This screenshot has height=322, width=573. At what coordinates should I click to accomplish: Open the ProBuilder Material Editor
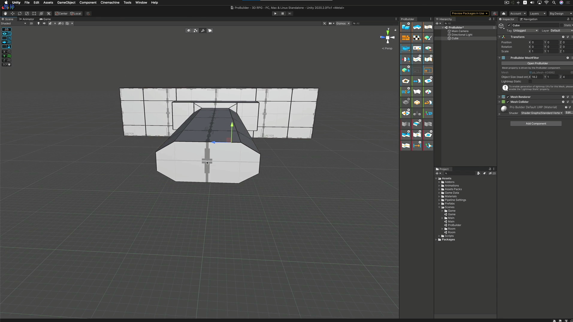pos(406,38)
